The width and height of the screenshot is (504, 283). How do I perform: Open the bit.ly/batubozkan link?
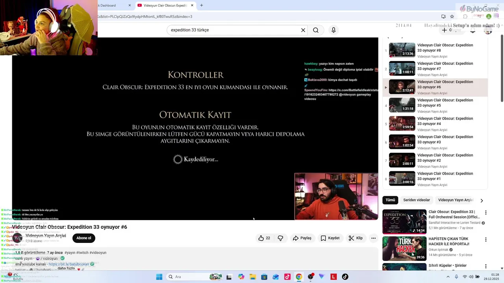click(69, 264)
